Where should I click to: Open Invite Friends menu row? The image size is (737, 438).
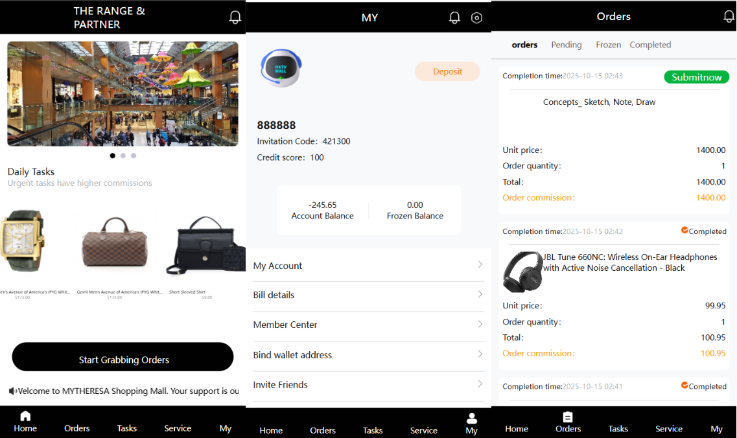pos(368,385)
